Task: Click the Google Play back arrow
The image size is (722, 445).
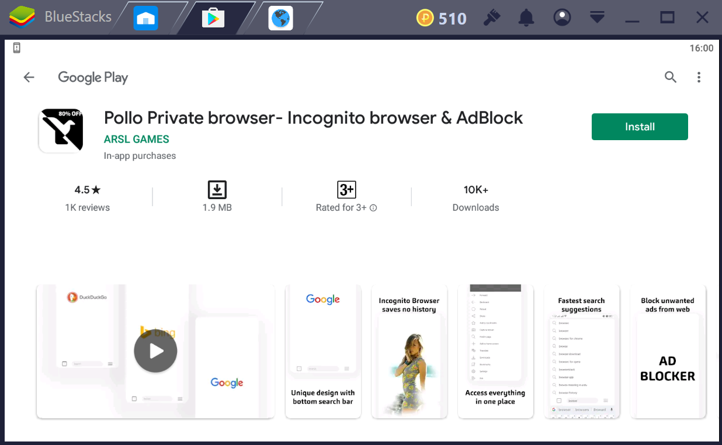Action: [x=29, y=77]
